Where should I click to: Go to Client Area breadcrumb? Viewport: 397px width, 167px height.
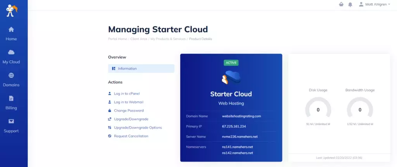[x=139, y=39]
